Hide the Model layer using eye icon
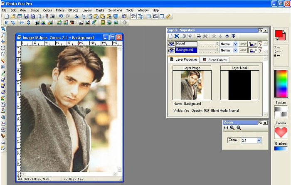Image resolution: width=291 pixels, height=185 pixels. (x=171, y=44)
